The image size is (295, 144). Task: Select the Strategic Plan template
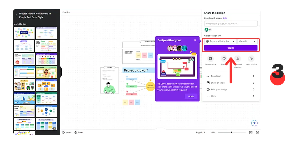pyautogui.click(x=46, y=98)
